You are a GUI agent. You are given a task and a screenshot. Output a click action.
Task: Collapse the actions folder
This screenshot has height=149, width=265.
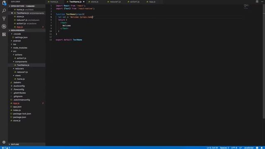[26, 55]
